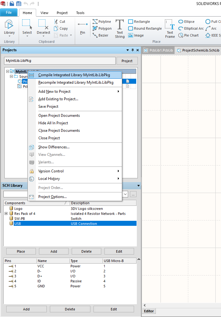Click the Add button under Components list
The image size is (221, 317).
tap(54, 251)
